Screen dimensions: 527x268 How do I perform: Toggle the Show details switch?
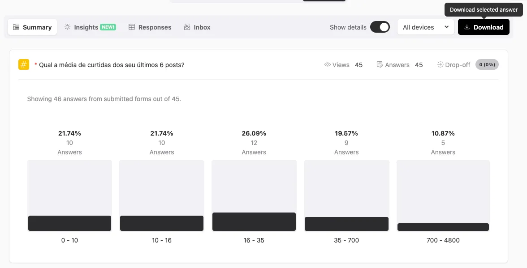click(x=380, y=27)
